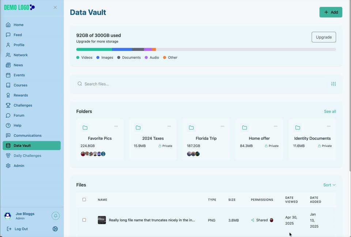Select Events in sidebar
The image size is (351, 237).
(31, 75)
